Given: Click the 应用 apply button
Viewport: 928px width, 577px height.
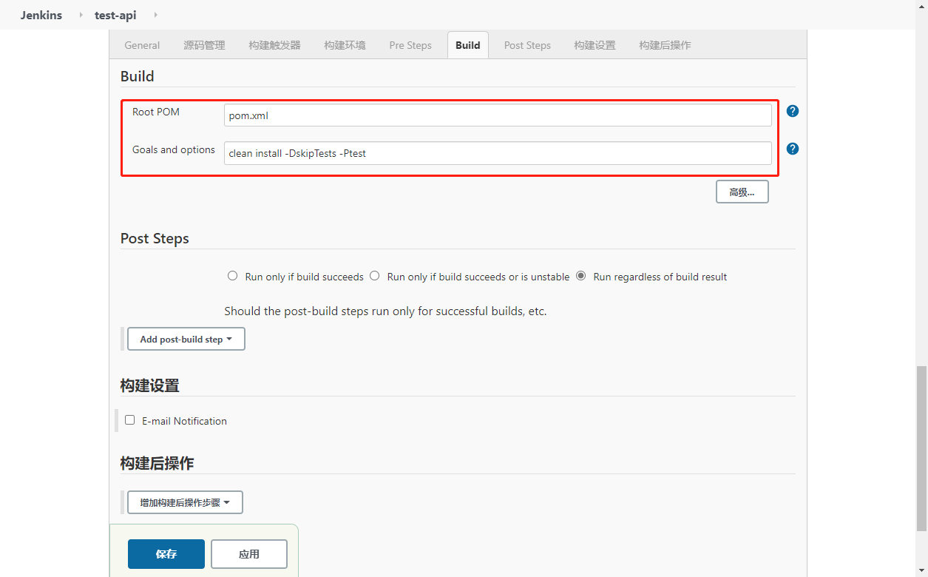Looking at the screenshot, I should 249,554.
